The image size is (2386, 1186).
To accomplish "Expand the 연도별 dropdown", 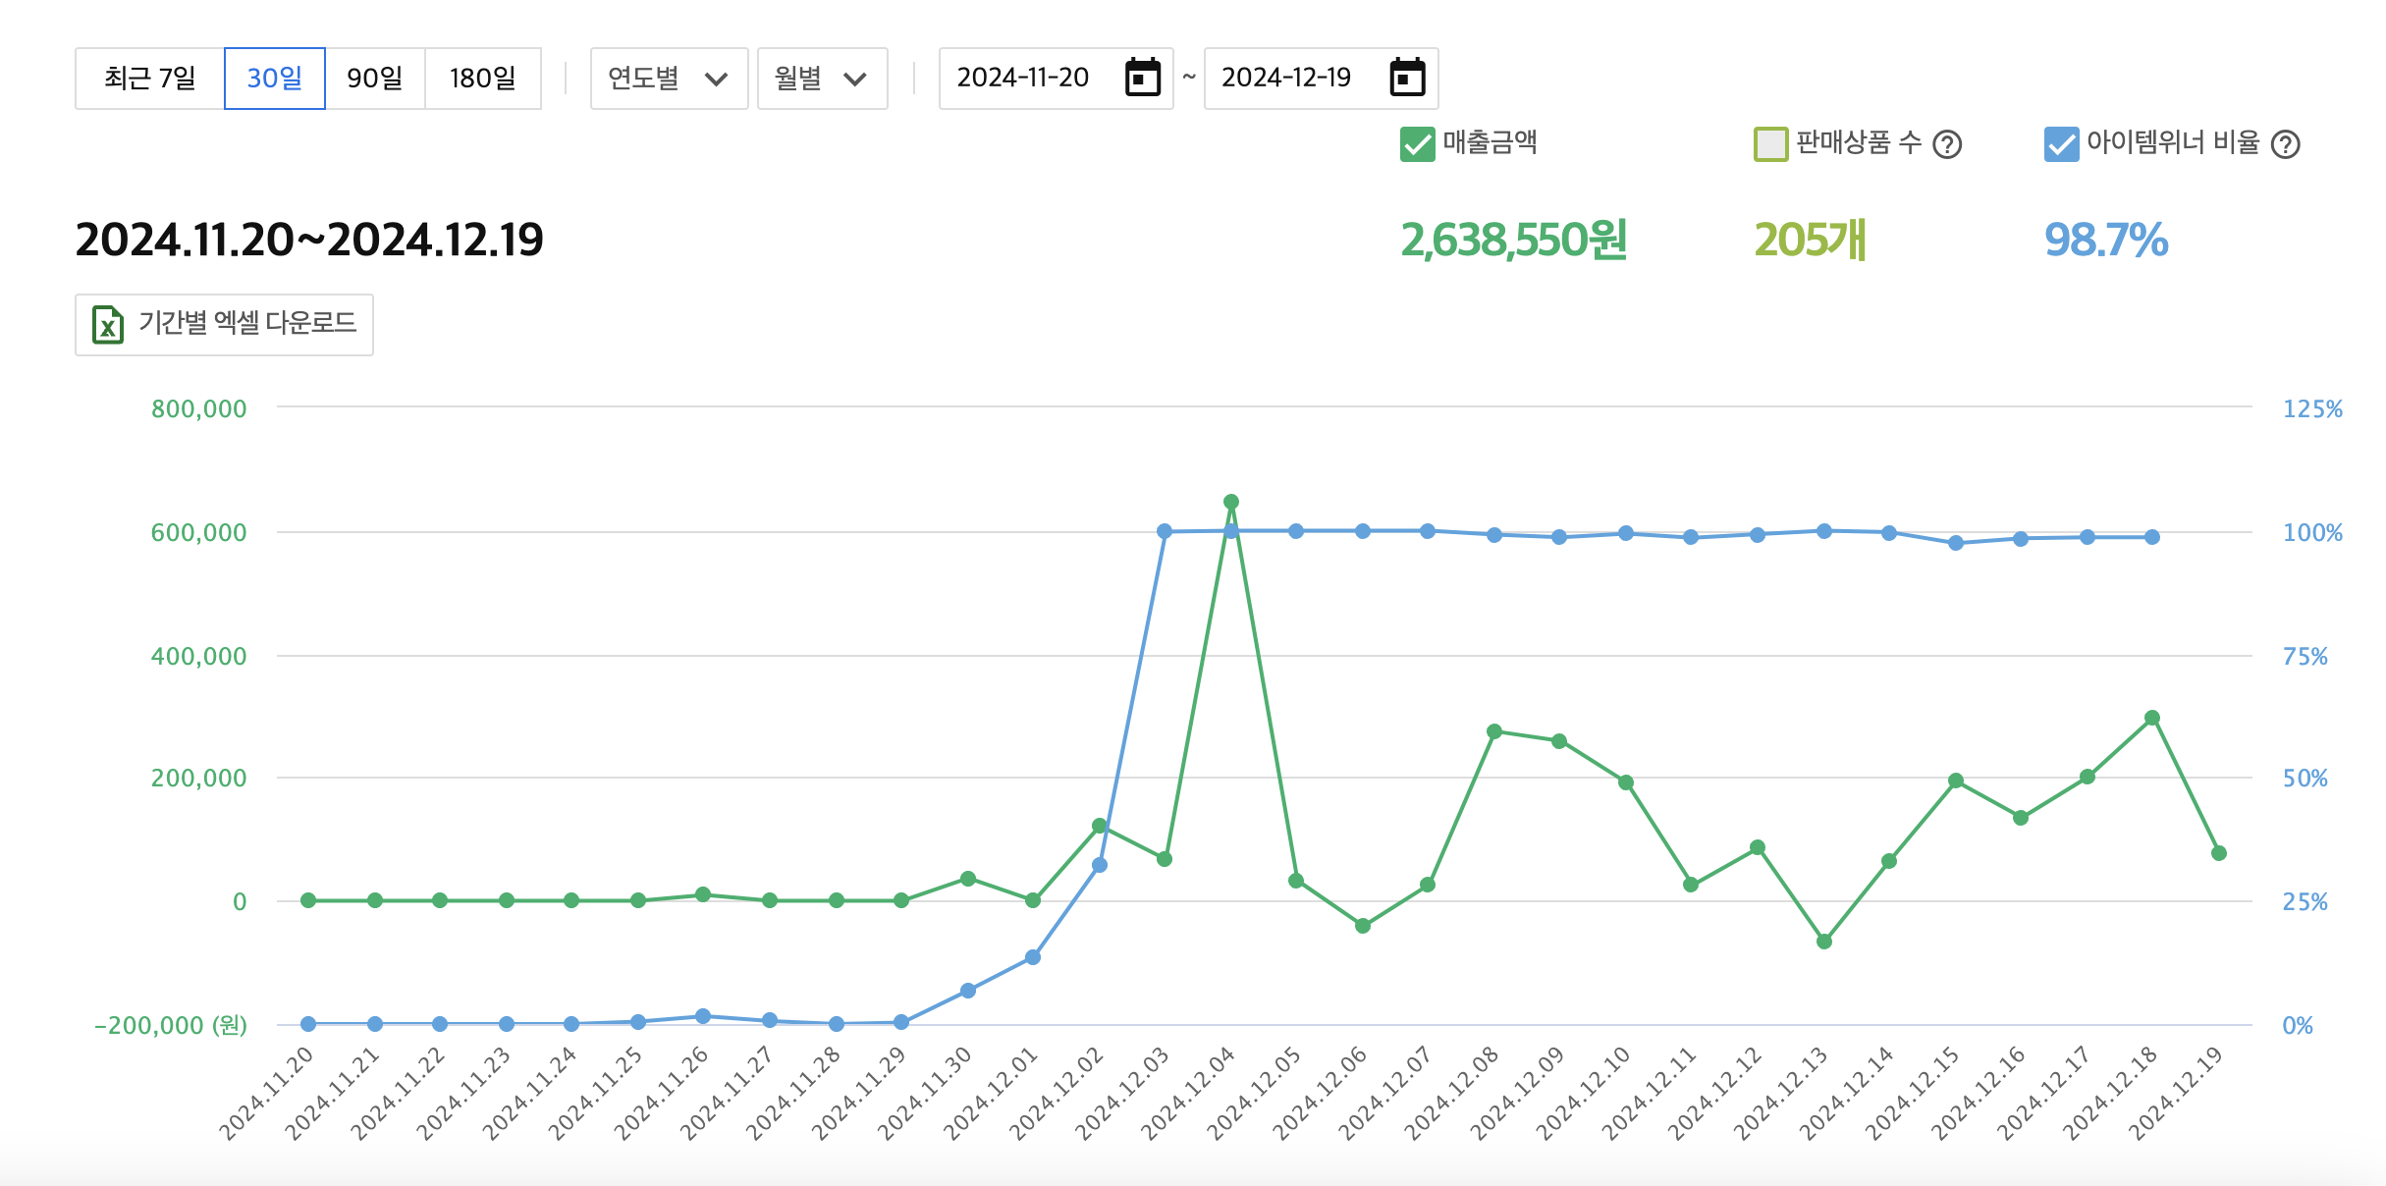I will tap(669, 79).
